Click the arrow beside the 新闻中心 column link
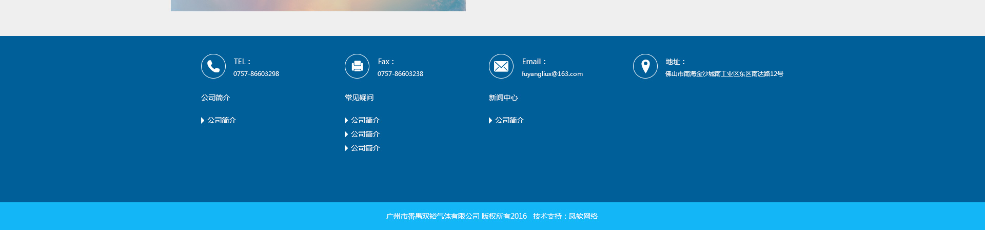The width and height of the screenshot is (985, 230). click(x=490, y=121)
